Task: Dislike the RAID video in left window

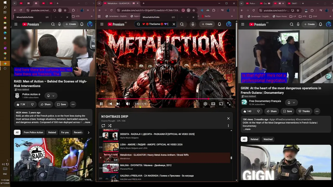Action: [x=32, y=104]
